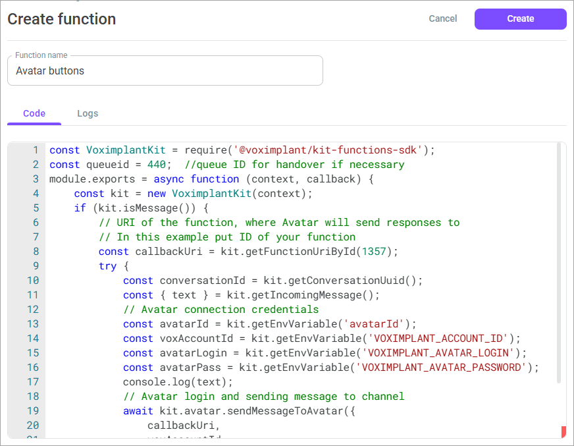Screen dimensions: 574x446
Task: Click the purple Create button
Action: click(x=520, y=18)
